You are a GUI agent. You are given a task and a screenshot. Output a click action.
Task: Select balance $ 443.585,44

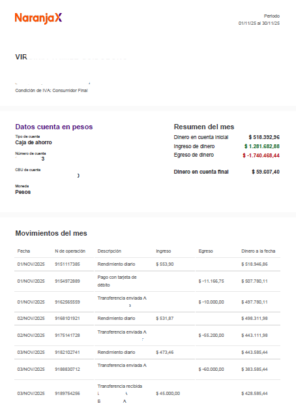[x=254, y=353]
